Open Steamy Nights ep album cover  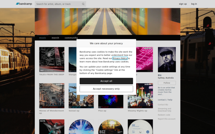(140, 96)
